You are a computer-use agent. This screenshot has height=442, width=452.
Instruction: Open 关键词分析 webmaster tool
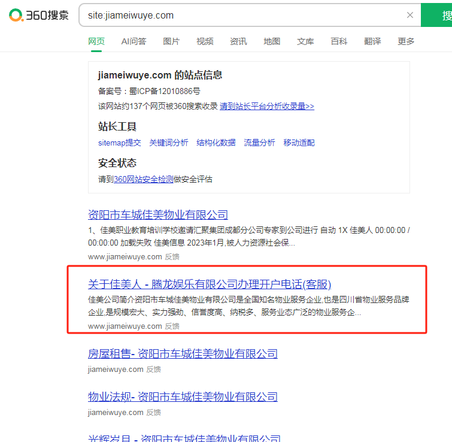tap(169, 143)
